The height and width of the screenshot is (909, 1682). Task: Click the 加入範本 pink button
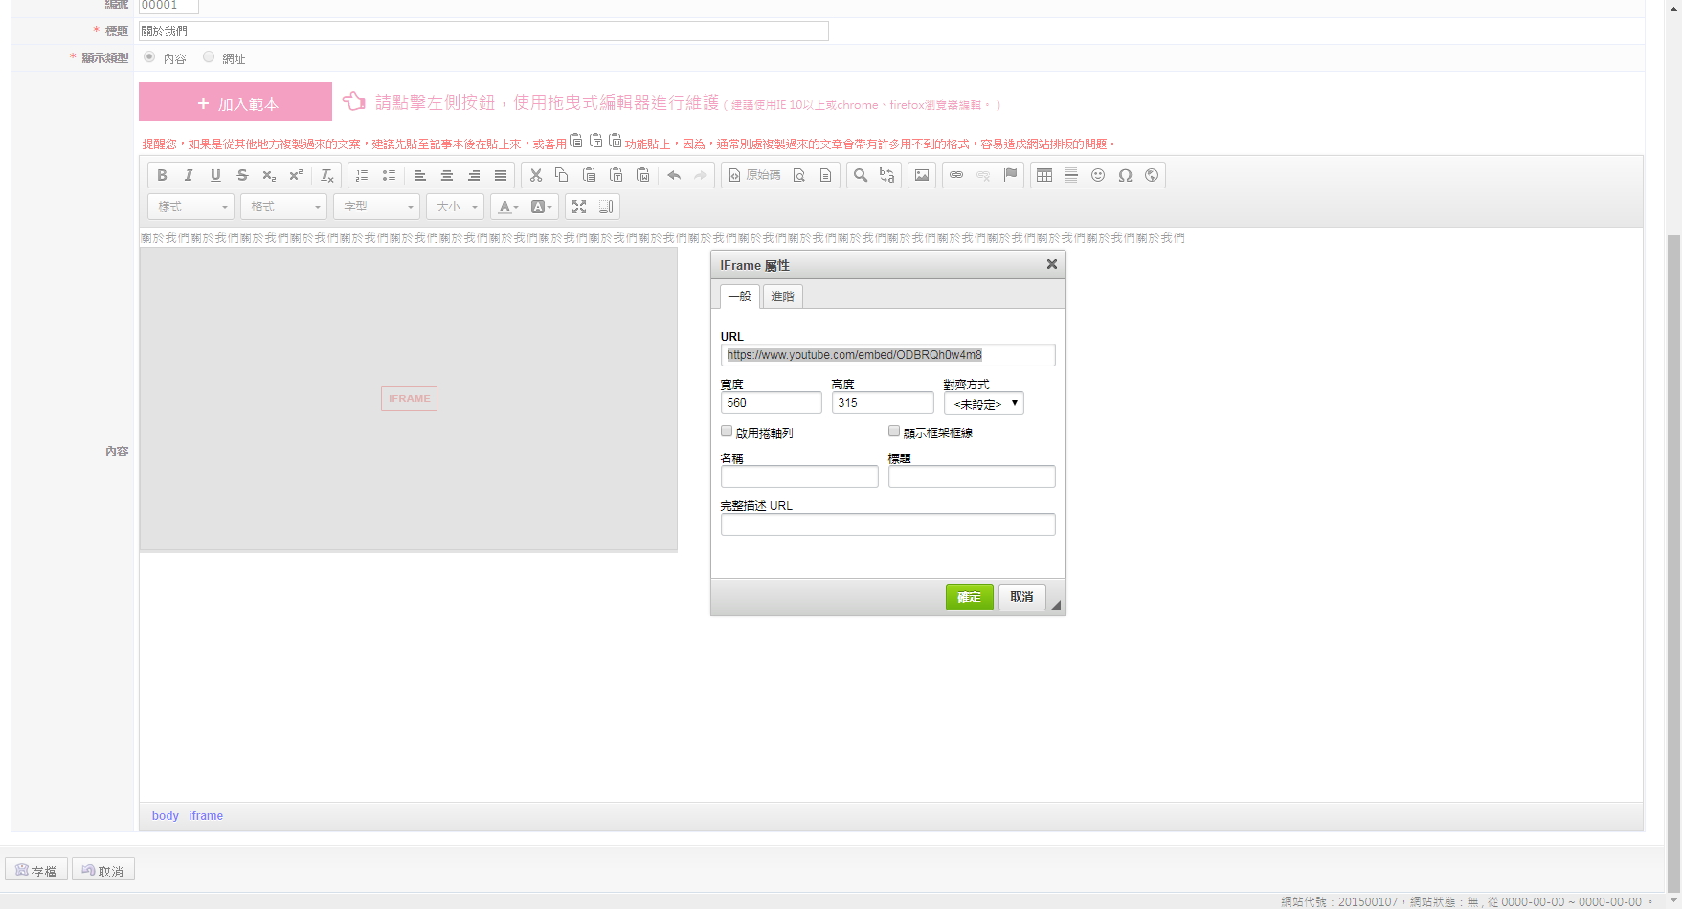click(235, 102)
